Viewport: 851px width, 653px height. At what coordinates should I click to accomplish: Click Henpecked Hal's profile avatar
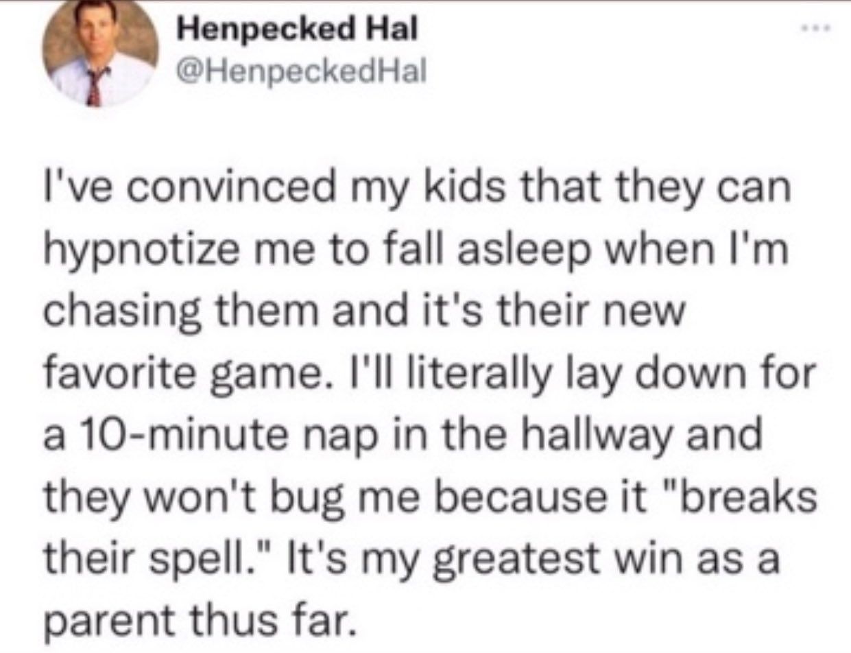(101, 55)
